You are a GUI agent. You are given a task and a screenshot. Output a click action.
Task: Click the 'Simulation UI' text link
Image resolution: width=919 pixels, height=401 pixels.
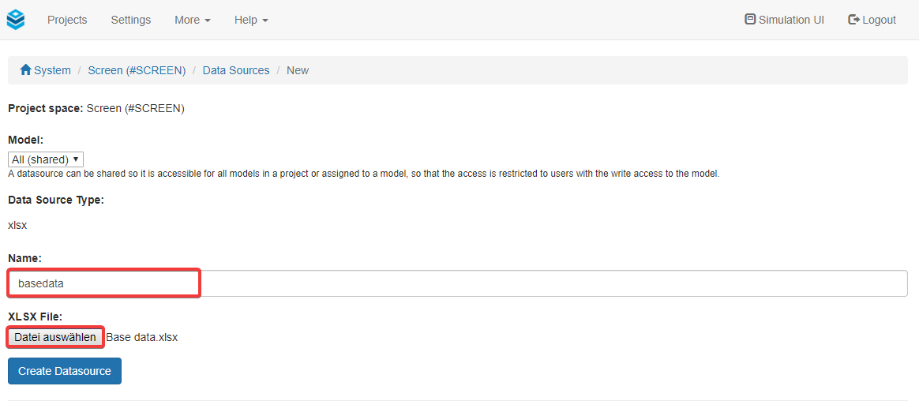(x=791, y=20)
